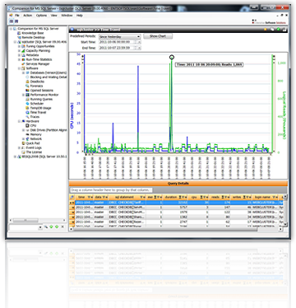Click the Show Chart button

pyautogui.click(x=158, y=36)
